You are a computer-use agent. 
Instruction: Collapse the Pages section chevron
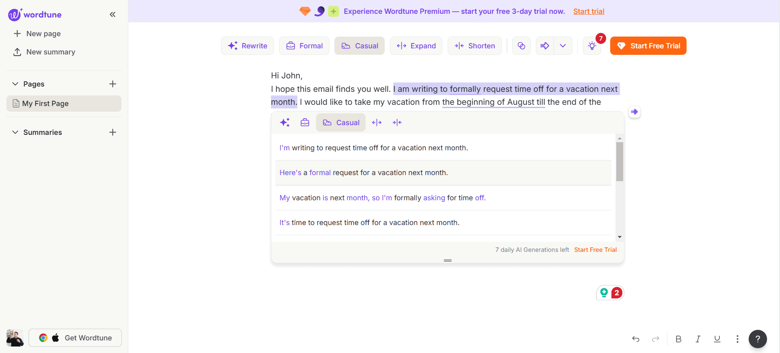pyautogui.click(x=15, y=84)
